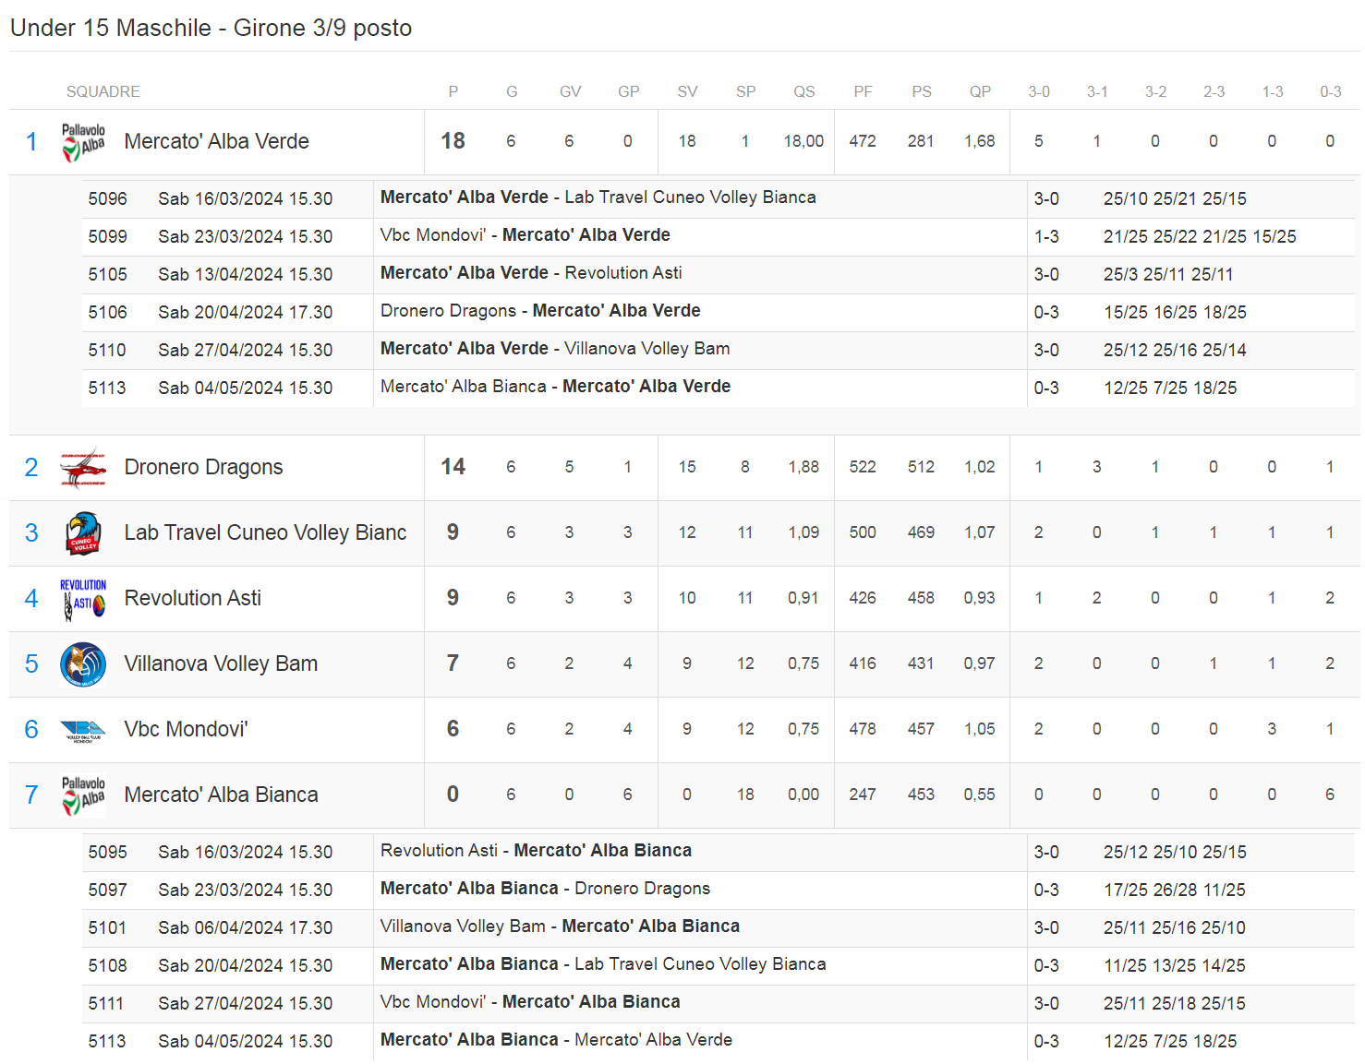Click match number 5108
Screen dimensions: 1365x1064
108,966
